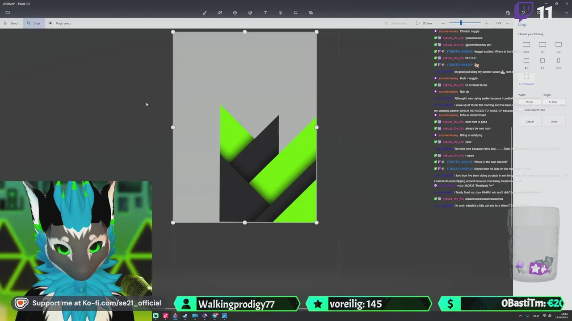Click chat message "Chimkin nuggie"

coord(469,31)
